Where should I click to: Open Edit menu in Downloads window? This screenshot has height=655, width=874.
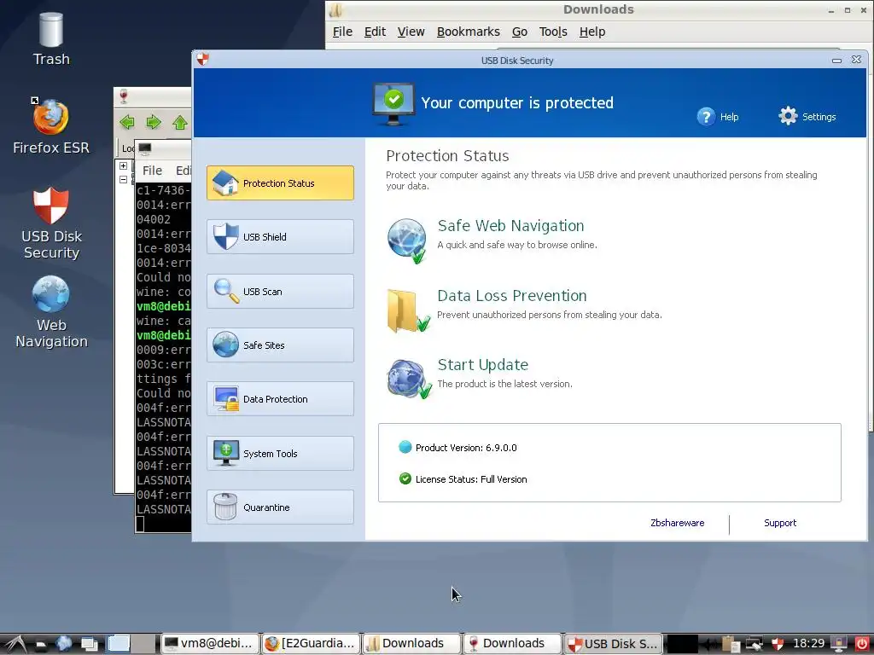375,32
